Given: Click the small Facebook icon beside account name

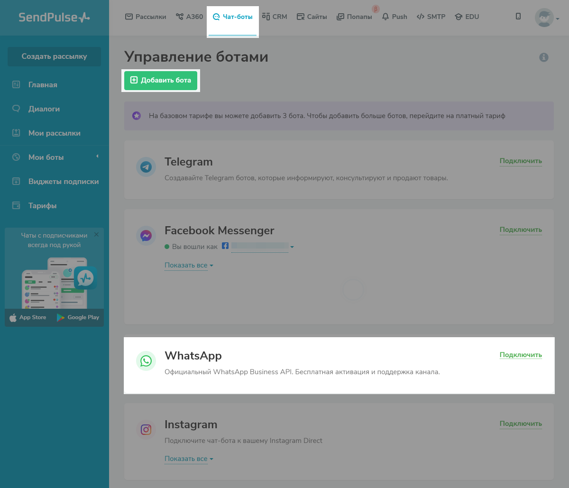Looking at the screenshot, I should 226,246.
